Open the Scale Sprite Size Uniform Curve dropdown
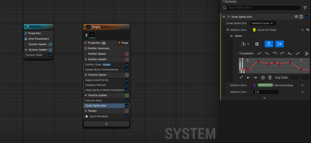 click(x=263, y=23)
